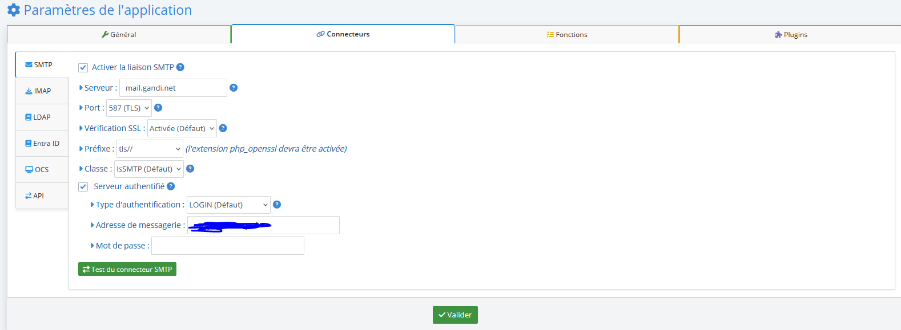
Task: Click help icon for Vérification SSL
Action: coord(223,128)
